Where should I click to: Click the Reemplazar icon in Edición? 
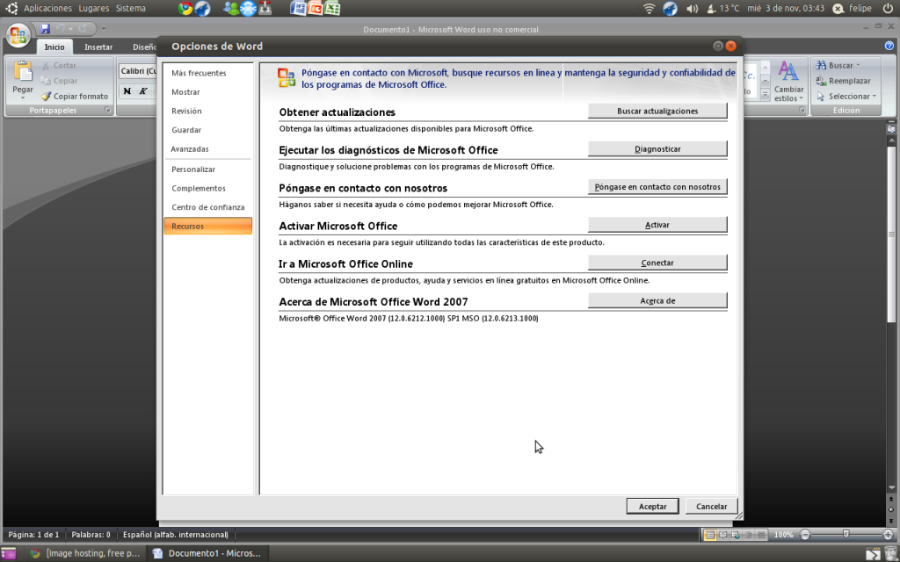point(820,81)
